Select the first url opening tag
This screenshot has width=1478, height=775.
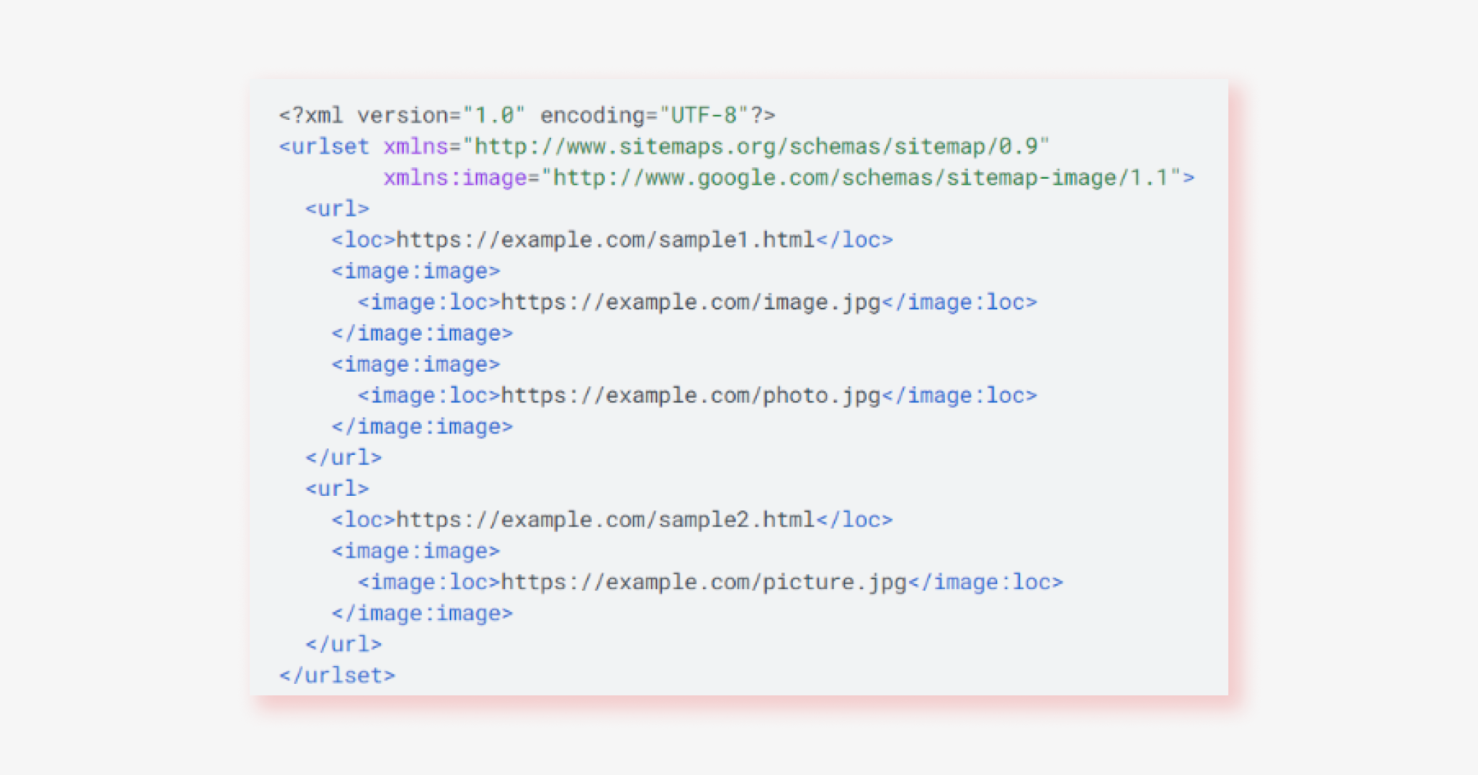click(336, 208)
